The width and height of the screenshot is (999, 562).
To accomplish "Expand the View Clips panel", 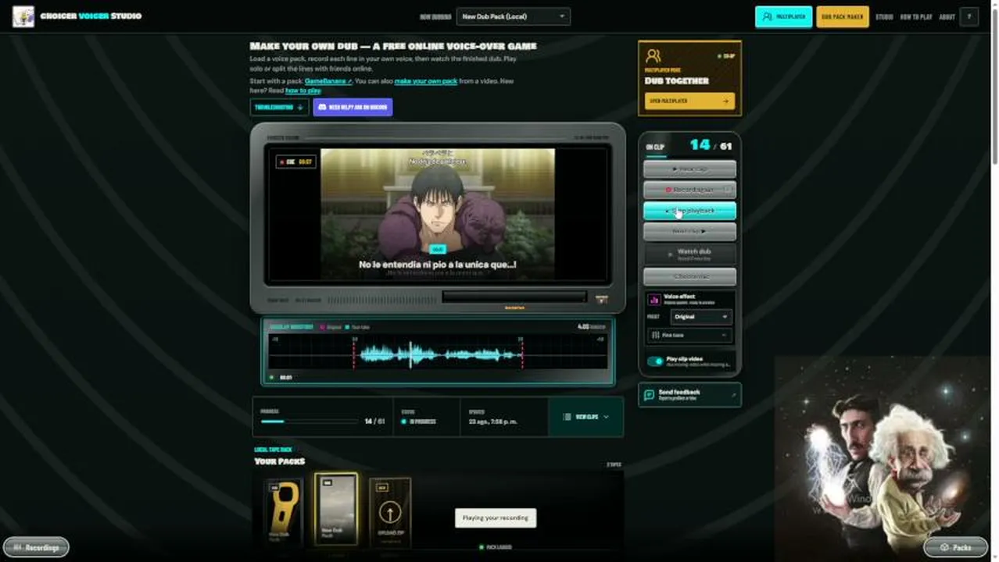I will 586,417.
